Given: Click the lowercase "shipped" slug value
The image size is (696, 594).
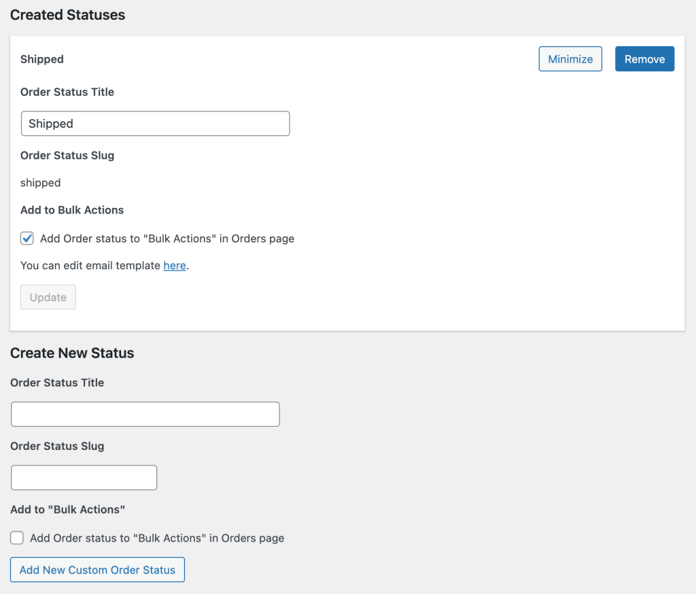Looking at the screenshot, I should pos(41,183).
